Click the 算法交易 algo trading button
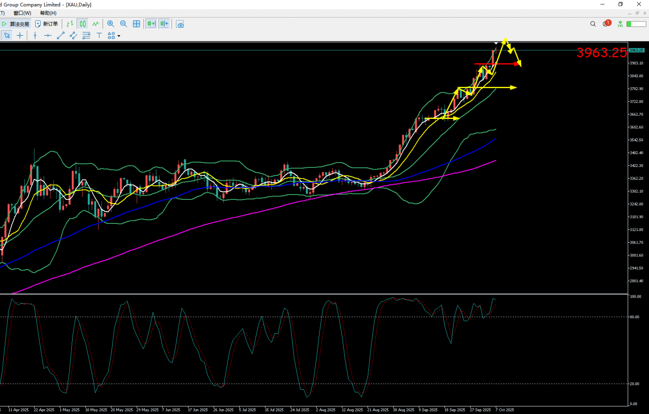649x414 pixels. pos(16,24)
